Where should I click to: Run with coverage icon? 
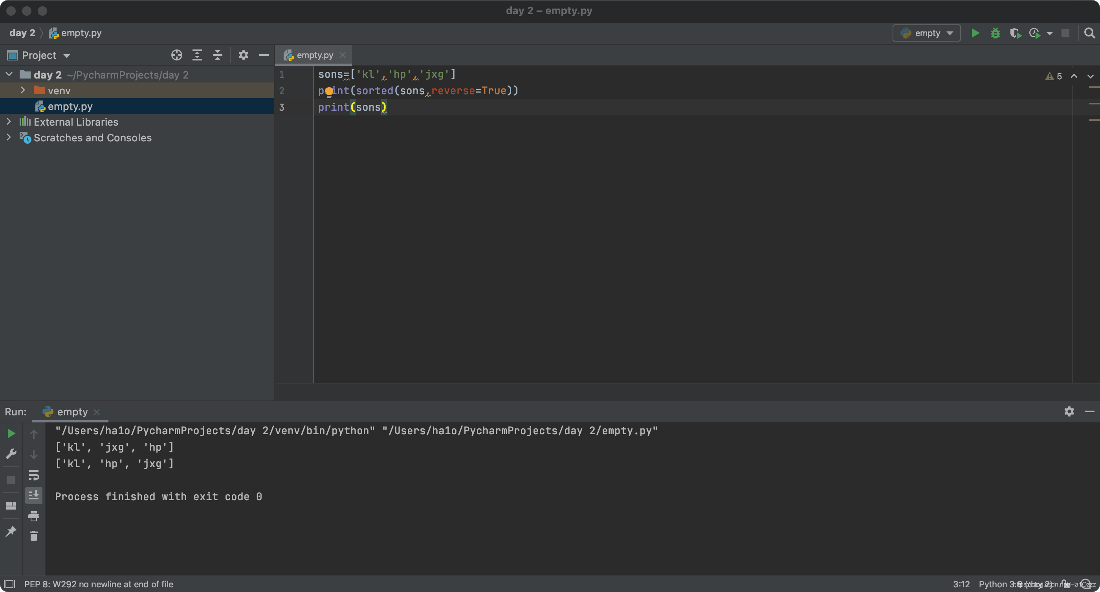coord(1015,33)
